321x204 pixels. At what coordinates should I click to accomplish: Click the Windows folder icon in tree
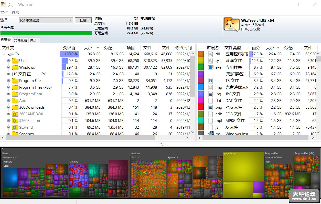click(15, 67)
